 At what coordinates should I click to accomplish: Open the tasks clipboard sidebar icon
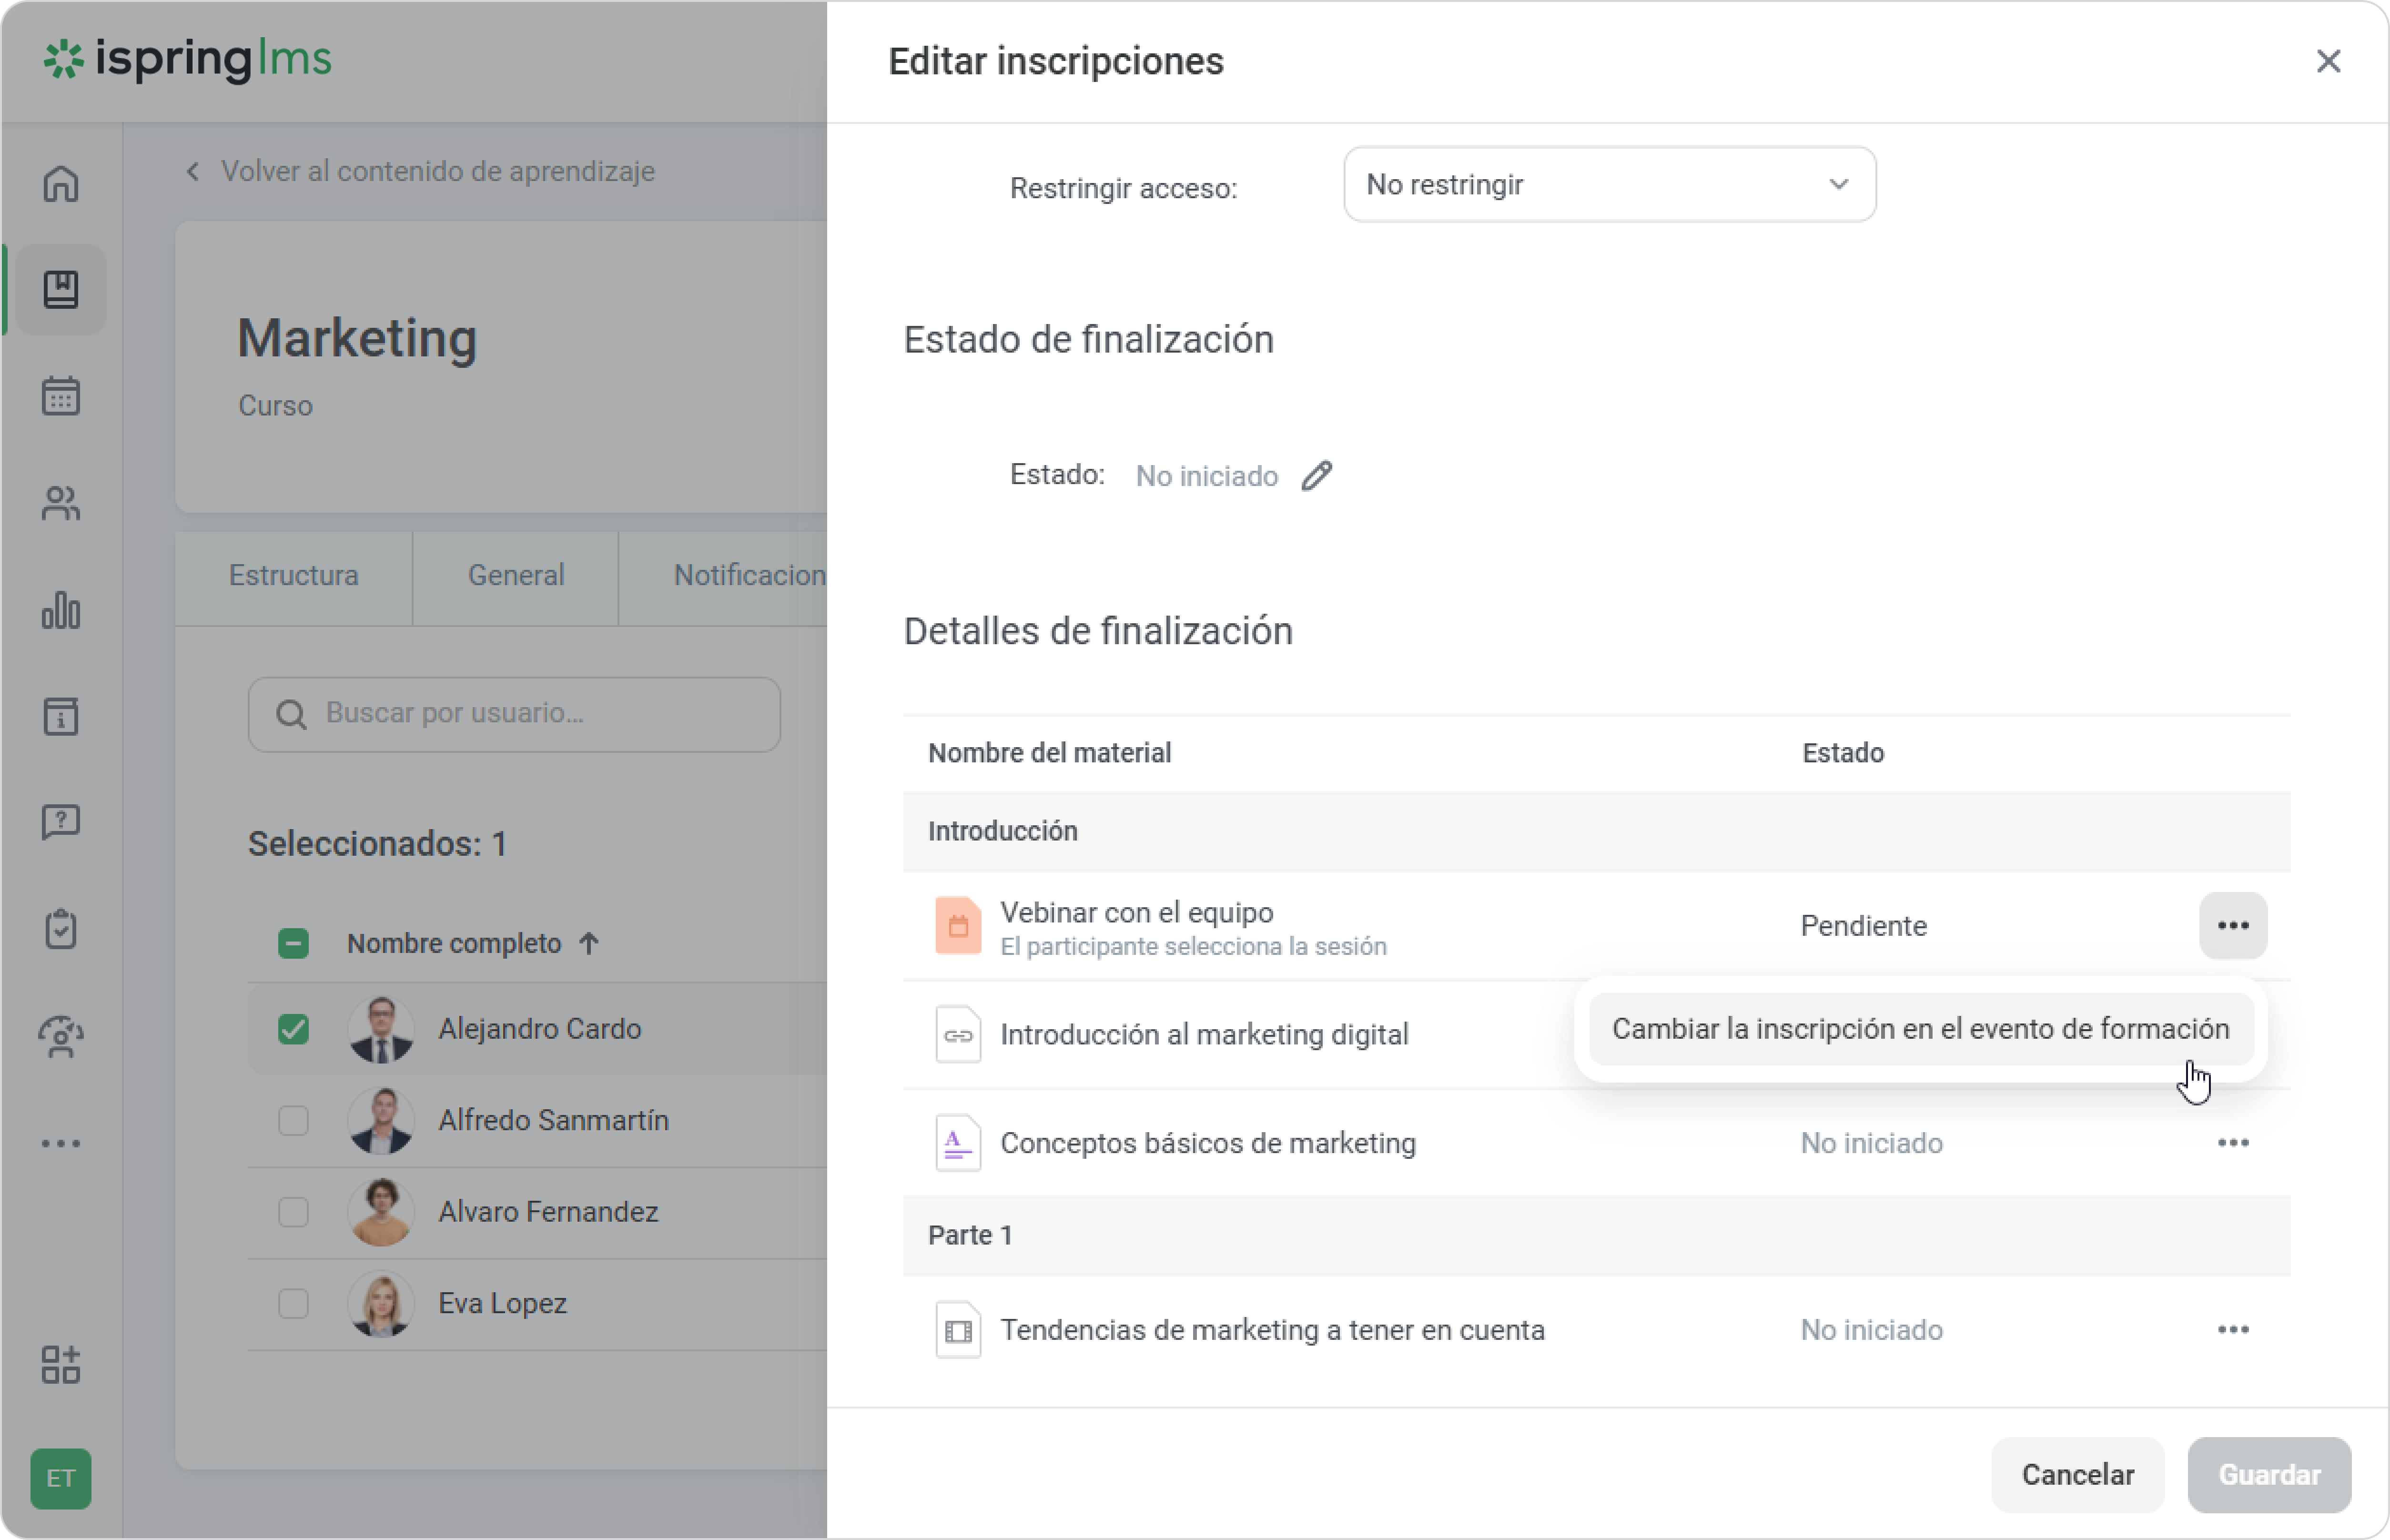[x=61, y=929]
